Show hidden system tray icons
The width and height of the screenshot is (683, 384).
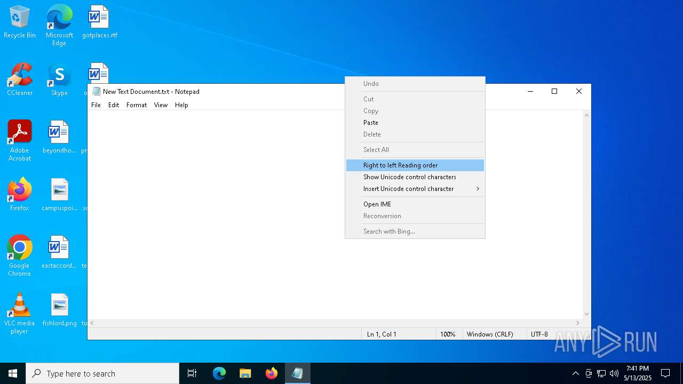575,373
